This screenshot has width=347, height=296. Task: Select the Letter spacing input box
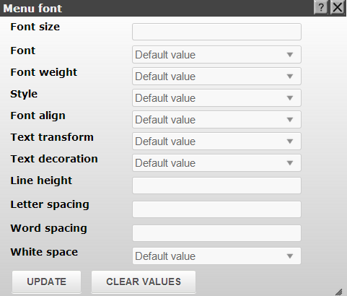216,209
